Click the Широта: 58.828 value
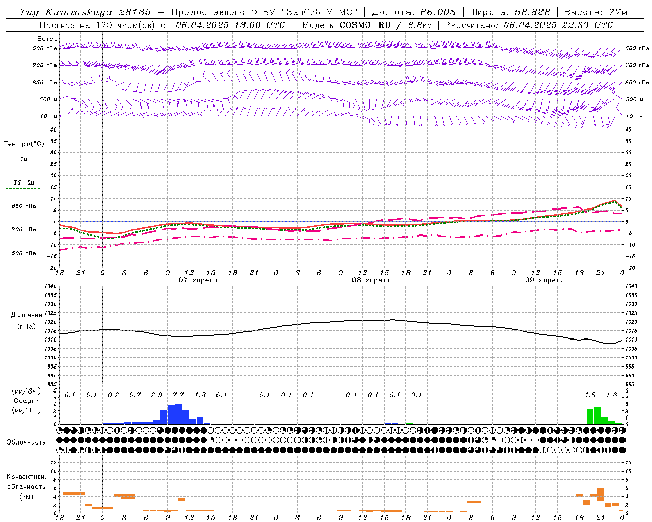Viewport: 652px width, 522px height. pos(510,12)
